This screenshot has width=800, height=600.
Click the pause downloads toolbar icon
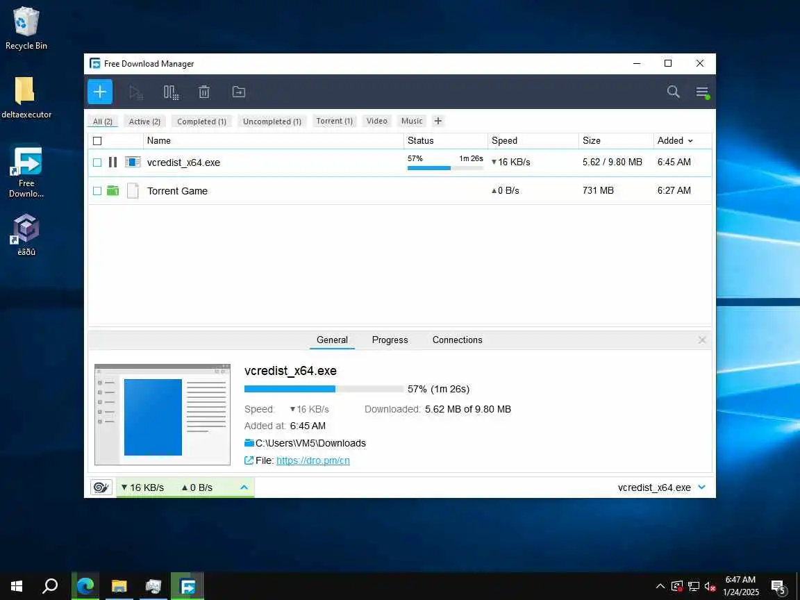171,92
